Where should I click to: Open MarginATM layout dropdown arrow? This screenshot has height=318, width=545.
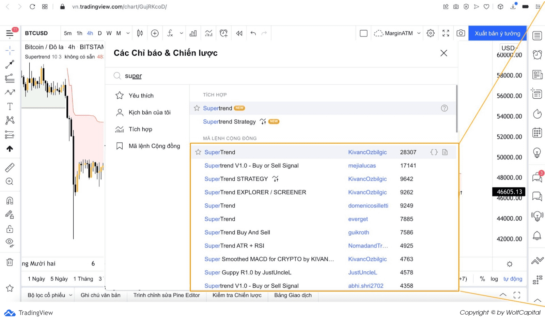419,33
